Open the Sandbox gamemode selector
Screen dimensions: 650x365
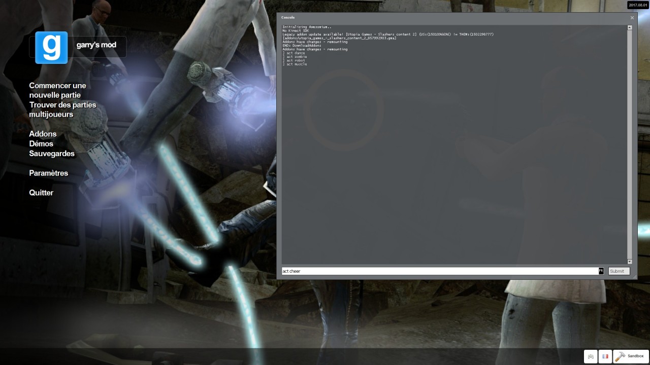[x=631, y=356]
